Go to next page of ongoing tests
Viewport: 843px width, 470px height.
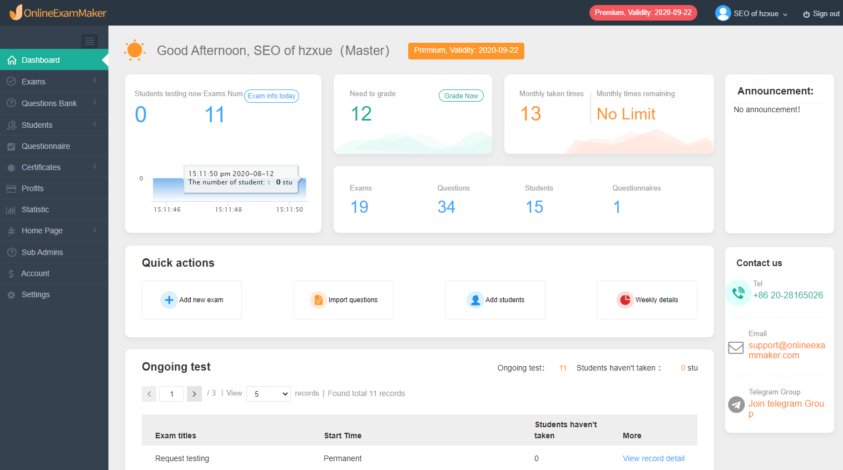click(194, 394)
